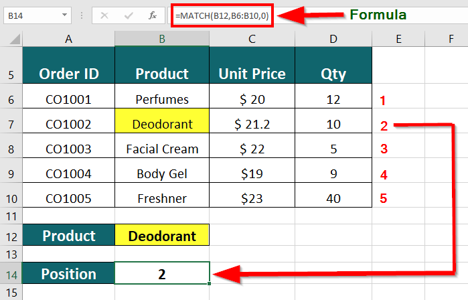468x300 pixels.
Task: Click the Insert Function fx icon
Action: tap(153, 15)
